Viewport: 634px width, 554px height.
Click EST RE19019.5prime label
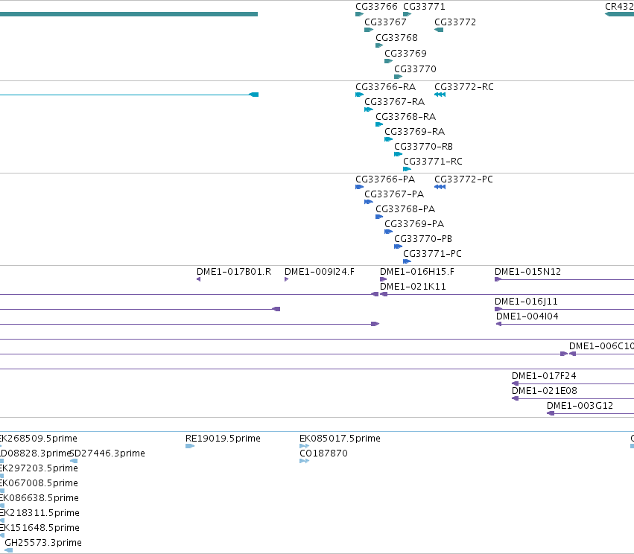pos(223,439)
